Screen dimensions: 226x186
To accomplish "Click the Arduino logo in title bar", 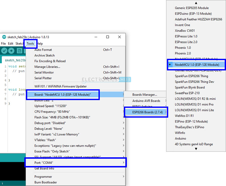I will [x=4, y=37].
